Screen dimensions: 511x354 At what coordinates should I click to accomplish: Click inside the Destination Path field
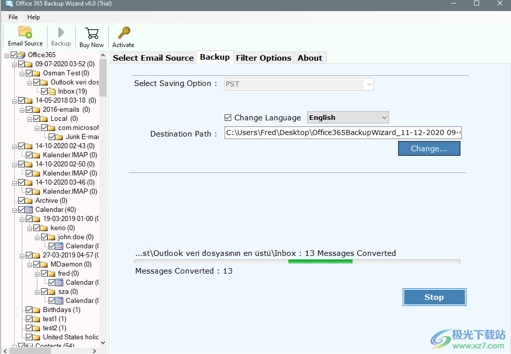(343, 133)
